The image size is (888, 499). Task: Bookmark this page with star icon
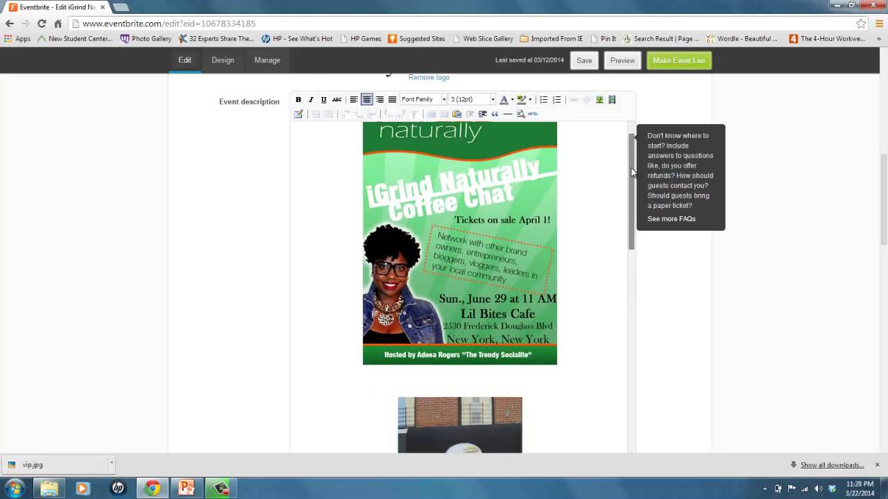[861, 24]
